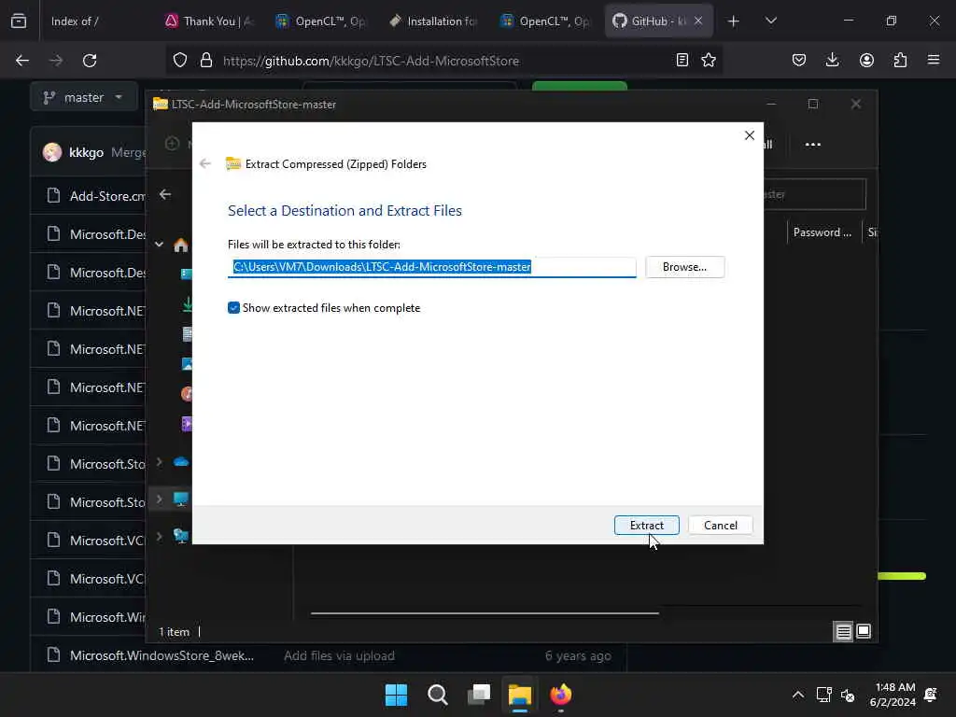
Task: Open the File Explorer See more menu
Action: tap(813, 145)
